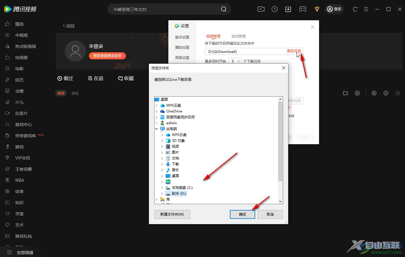Go to 电视剧 channel
The height and width of the screenshot is (257, 405).
click(x=21, y=58)
